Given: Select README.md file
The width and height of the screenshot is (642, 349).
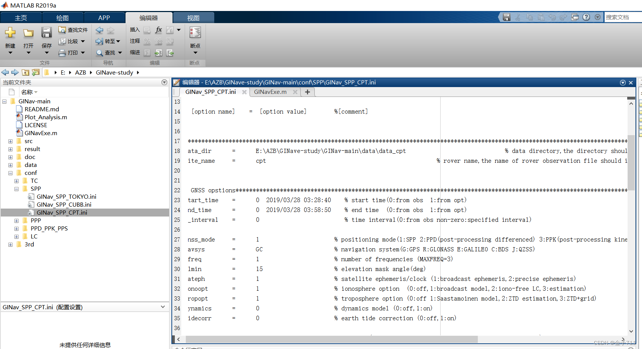Looking at the screenshot, I should click(42, 109).
